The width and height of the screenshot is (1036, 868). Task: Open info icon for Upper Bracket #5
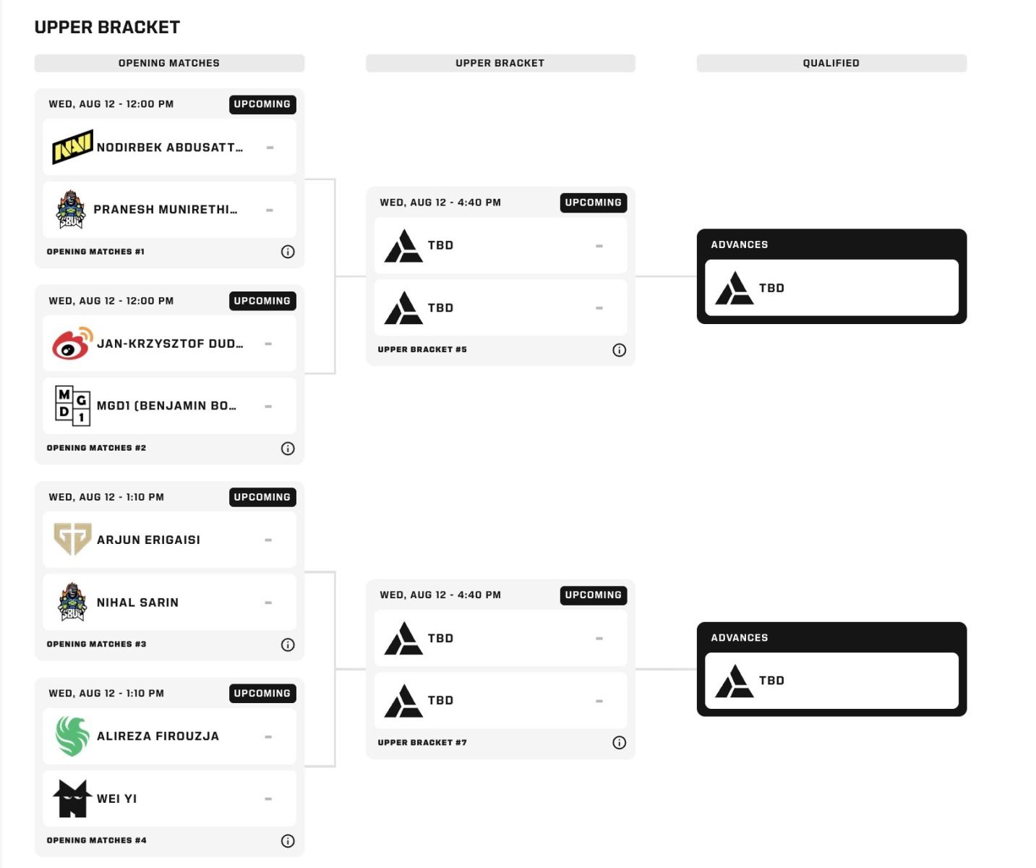(x=620, y=350)
